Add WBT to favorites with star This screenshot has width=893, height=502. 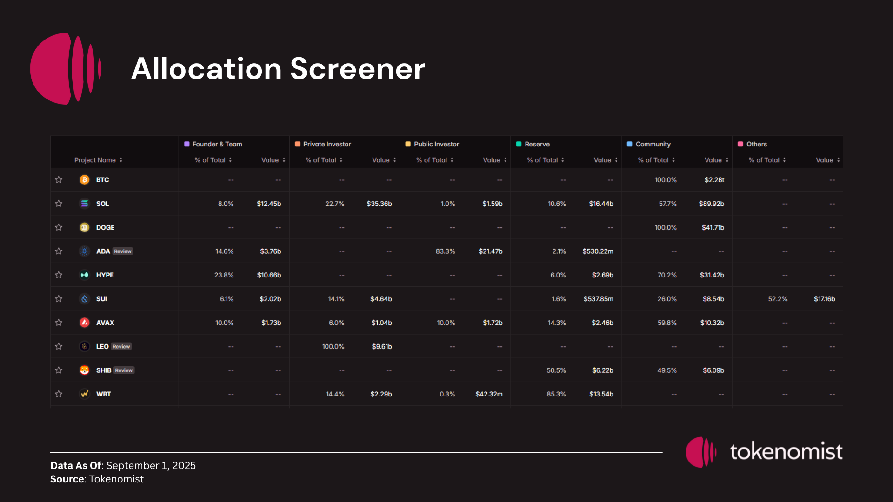click(59, 394)
